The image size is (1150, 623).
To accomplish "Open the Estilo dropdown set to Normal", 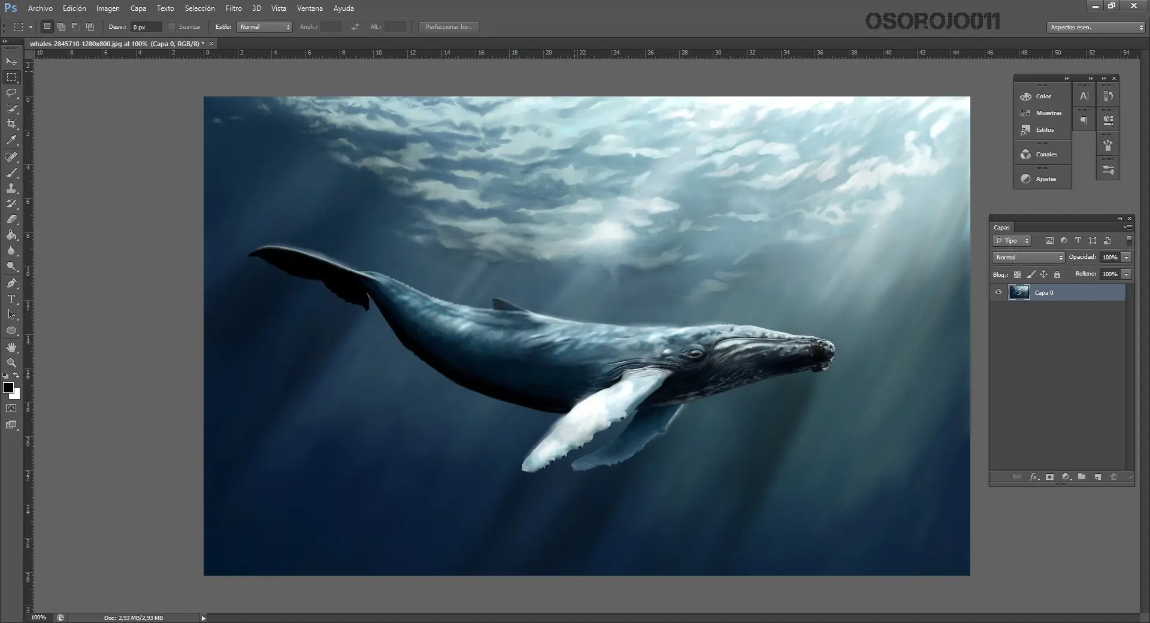I will pyautogui.click(x=264, y=27).
